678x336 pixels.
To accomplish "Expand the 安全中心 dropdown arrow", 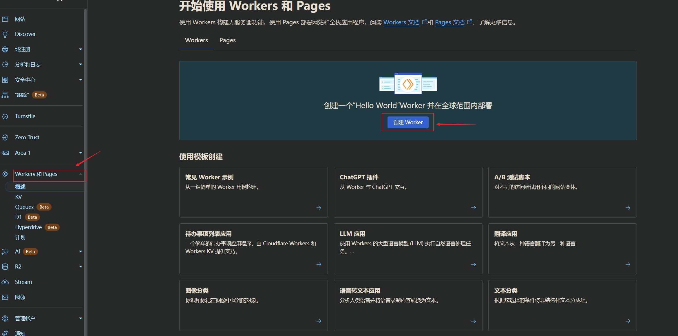I will [x=81, y=80].
